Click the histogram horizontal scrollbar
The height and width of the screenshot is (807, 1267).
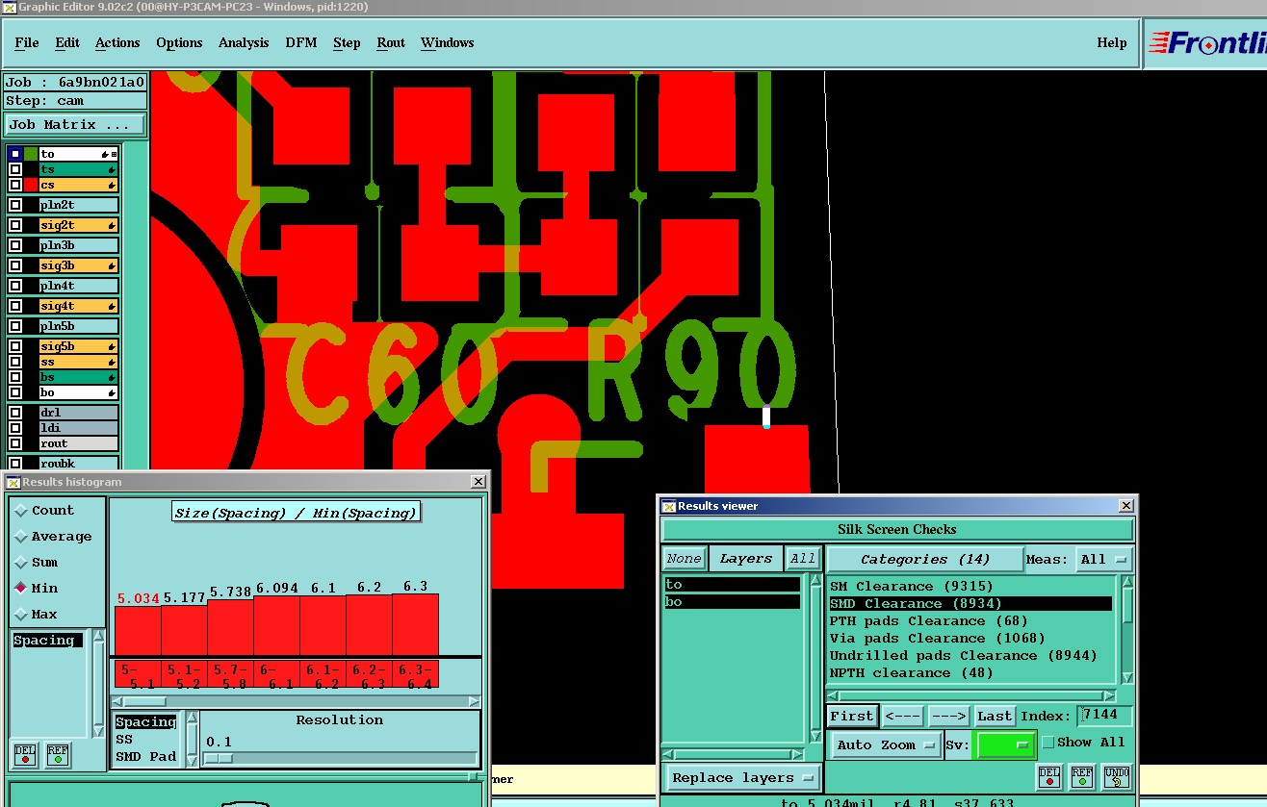click(296, 702)
